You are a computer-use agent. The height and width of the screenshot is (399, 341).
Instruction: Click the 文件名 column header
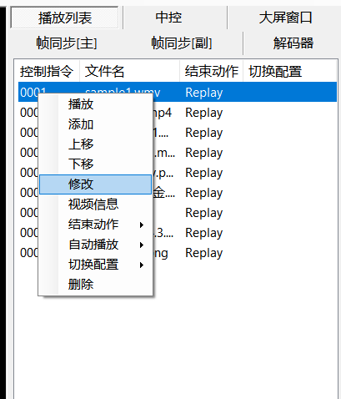pos(129,71)
